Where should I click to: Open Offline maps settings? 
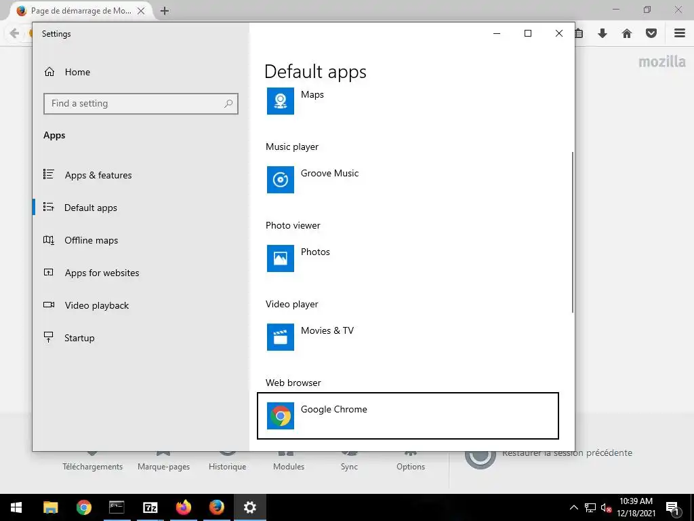141,240
